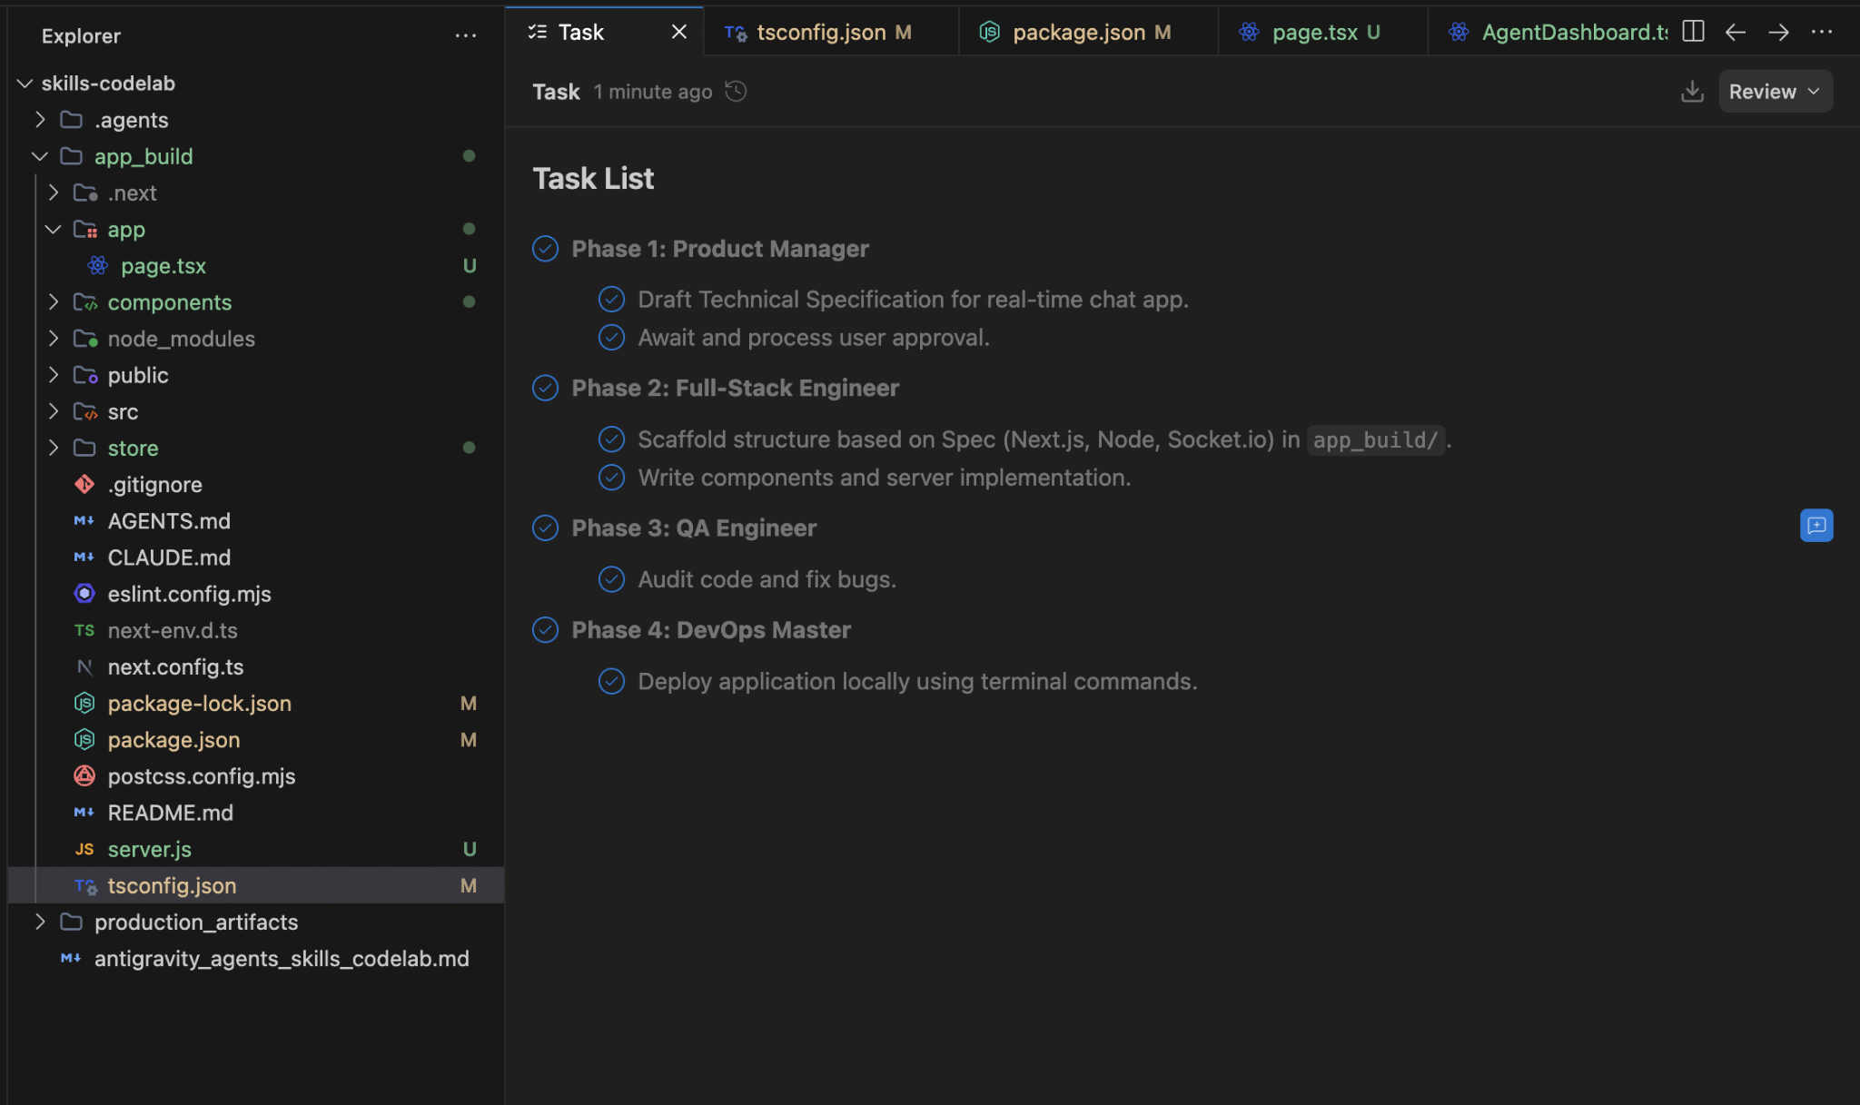Click the download icon beside Review
This screenshot has height=1105, width=1860.
1692,92
